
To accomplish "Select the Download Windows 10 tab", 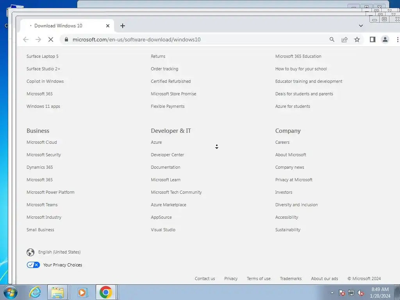I will click(x=67, y=26).
